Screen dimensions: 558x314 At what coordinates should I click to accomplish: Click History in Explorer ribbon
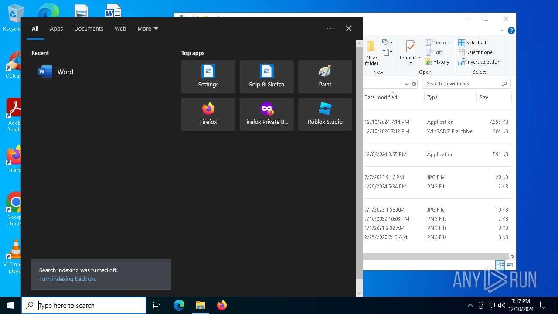[437, 62]
